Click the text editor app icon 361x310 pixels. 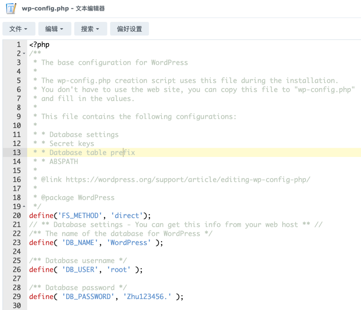tap(11, 8)
